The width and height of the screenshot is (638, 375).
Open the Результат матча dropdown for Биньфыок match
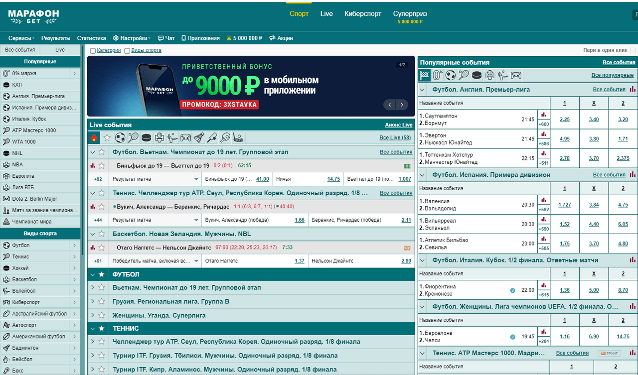click(196, 179)
